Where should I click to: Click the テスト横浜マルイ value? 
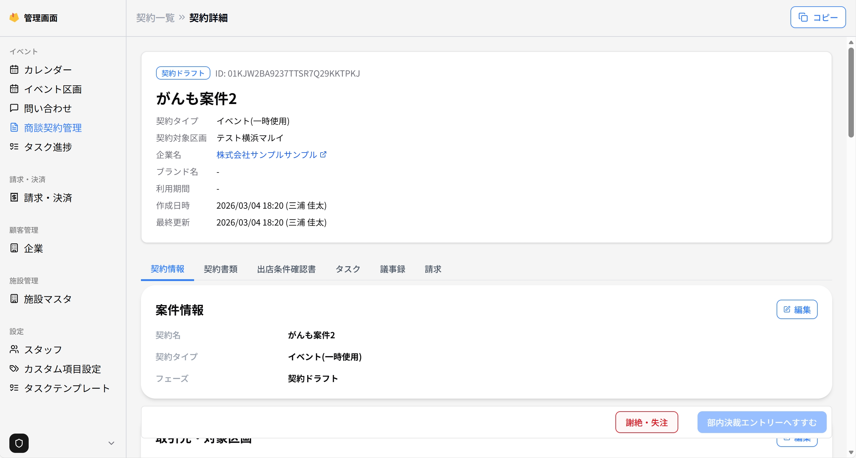250,138
